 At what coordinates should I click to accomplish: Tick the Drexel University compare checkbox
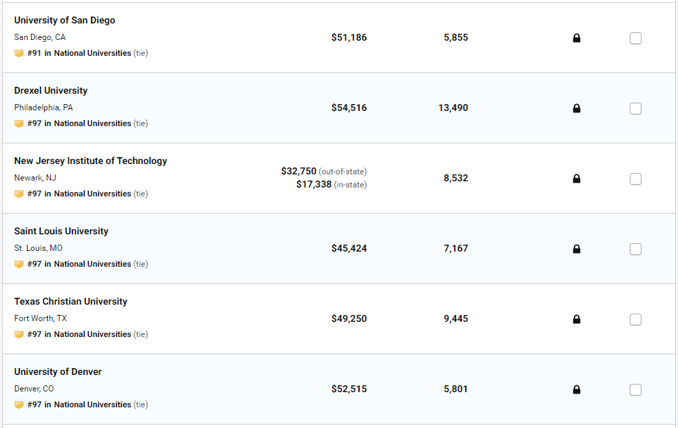(635, 109)
